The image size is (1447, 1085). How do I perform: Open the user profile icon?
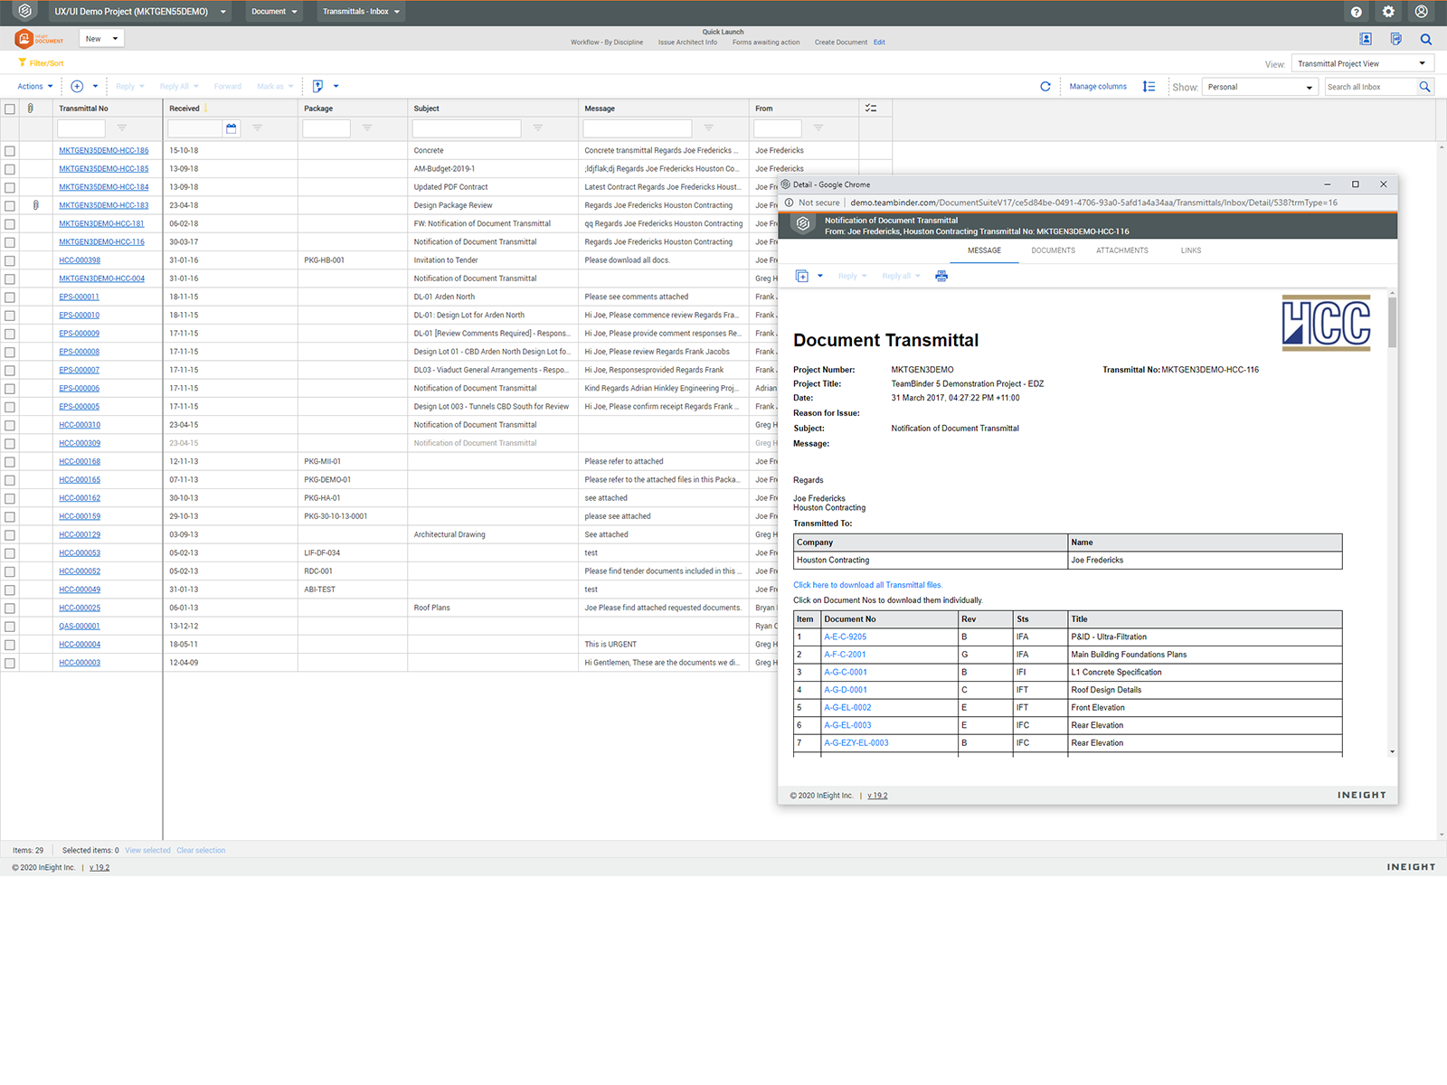(1422, 12)
